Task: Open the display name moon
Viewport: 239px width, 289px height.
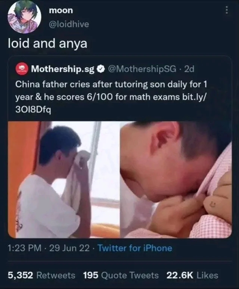Action: (x=61, y=10)
